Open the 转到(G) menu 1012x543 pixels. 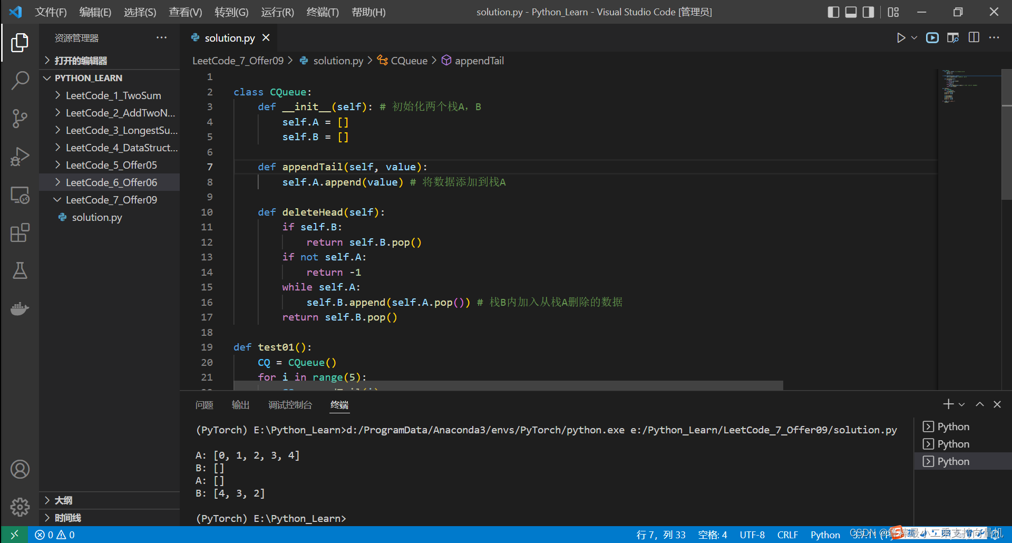[231, 12]
